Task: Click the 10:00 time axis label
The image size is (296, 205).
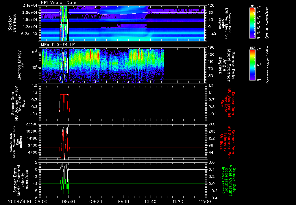Action: [123, 202]
